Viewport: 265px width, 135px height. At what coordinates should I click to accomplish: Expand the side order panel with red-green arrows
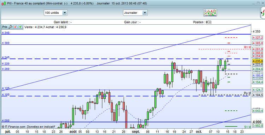tap(263, 13)
